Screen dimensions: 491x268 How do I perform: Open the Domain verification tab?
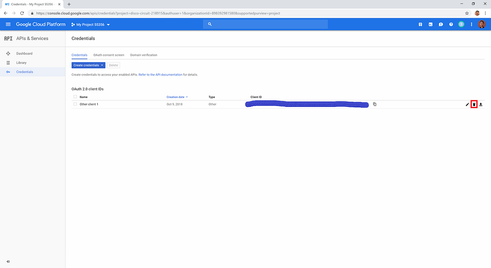[144, 55]
